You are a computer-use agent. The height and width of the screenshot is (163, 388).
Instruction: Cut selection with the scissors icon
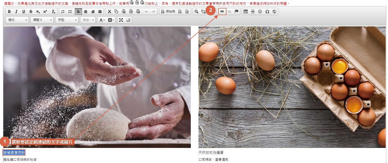coord(109,12)
